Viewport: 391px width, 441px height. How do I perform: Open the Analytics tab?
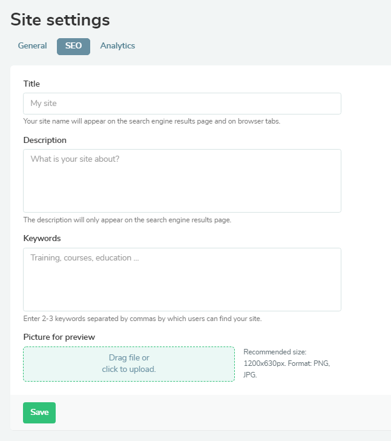tap(117, 46)
